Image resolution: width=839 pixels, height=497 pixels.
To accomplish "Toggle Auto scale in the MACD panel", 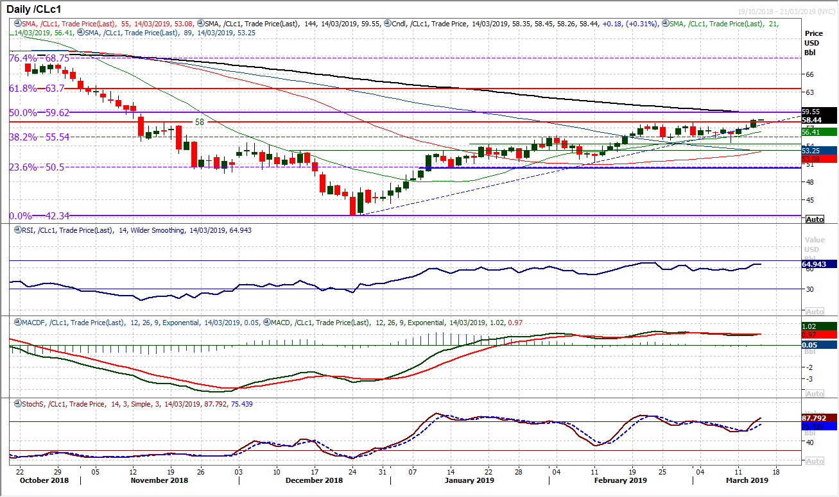I will tap(814, 393).
